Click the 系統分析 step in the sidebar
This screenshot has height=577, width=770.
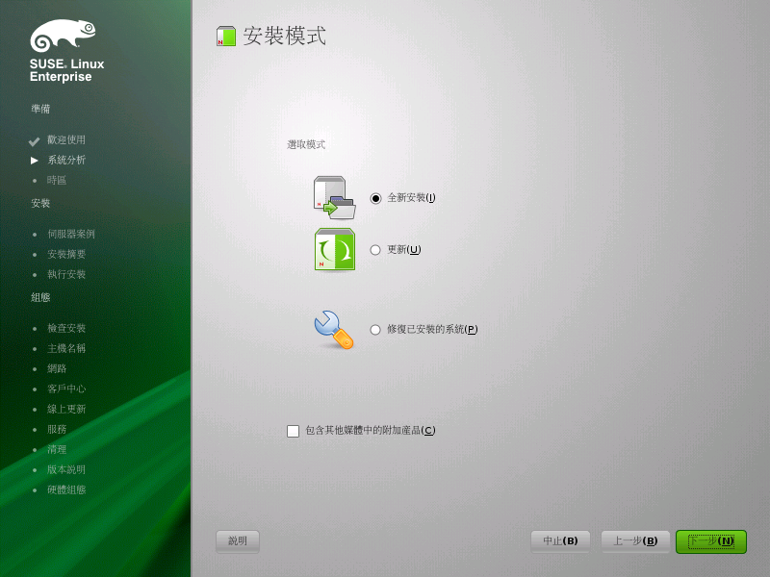coord(66,160)
